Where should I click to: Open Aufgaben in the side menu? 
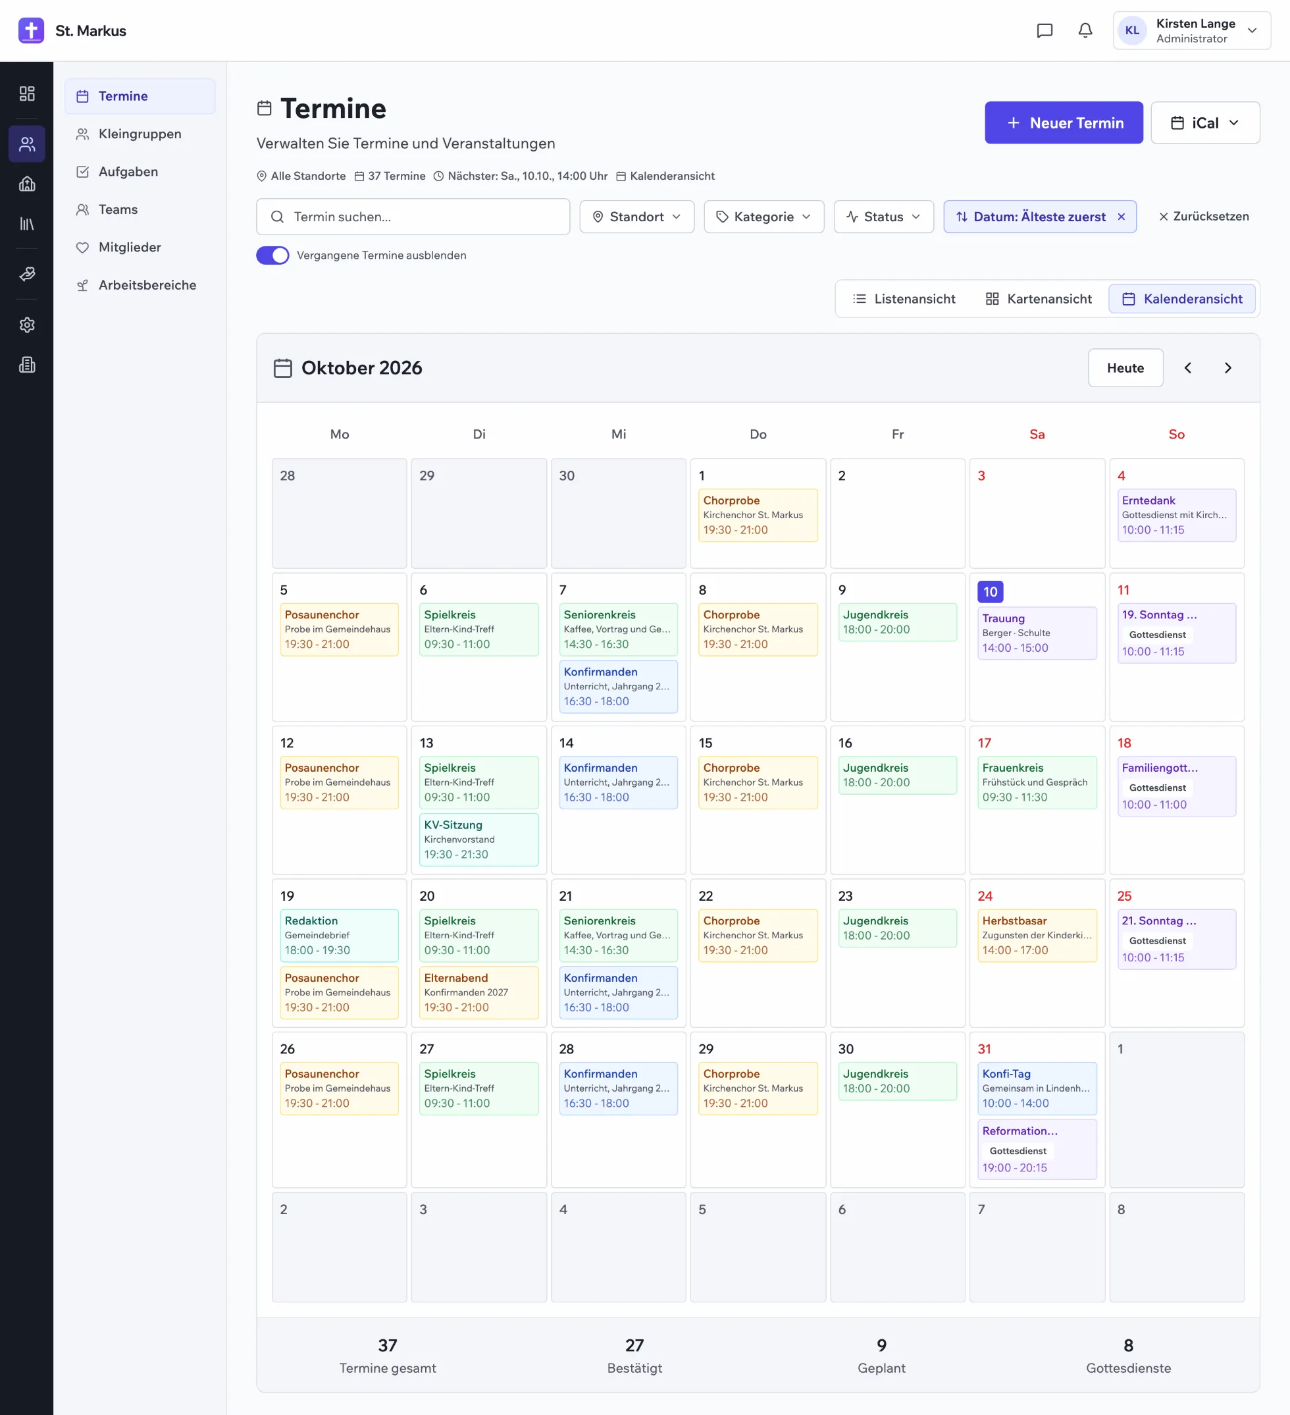point(140,172)
